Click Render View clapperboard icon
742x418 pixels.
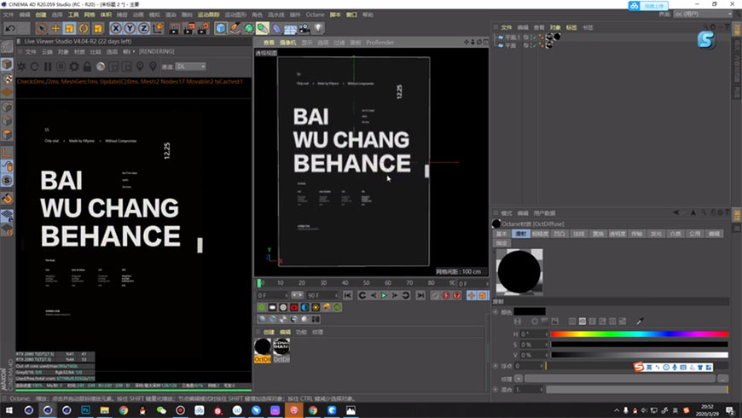[x=174, y=28]
